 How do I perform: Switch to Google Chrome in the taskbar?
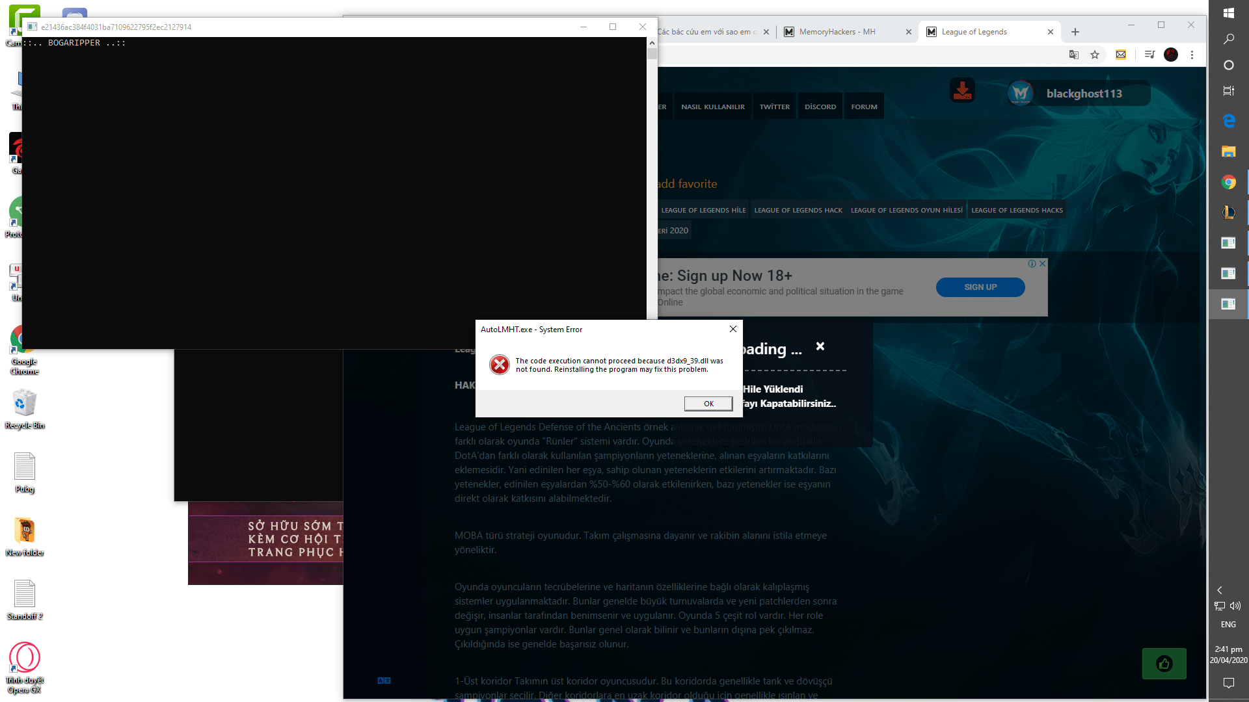click(1228, 182)
